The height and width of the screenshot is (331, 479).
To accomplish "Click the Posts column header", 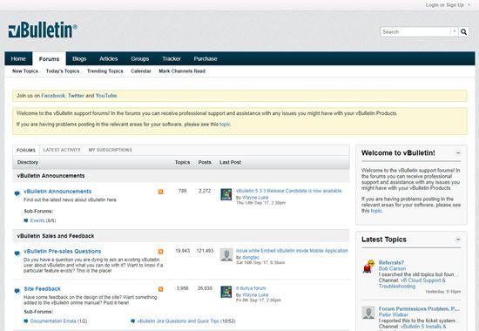I will click(205, 162).
